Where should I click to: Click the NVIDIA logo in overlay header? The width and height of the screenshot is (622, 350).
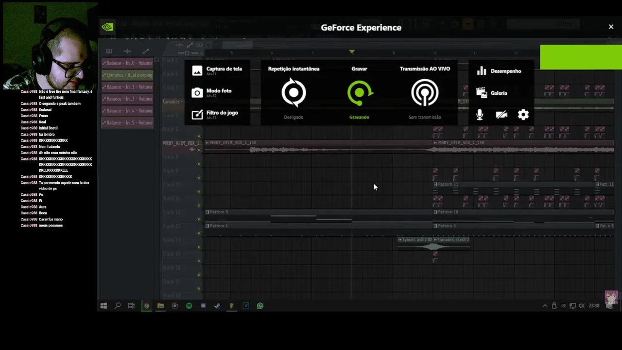(107, 27)
